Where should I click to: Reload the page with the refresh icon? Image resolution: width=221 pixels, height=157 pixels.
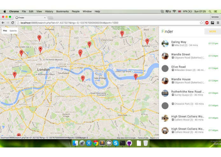click(x=13, y=23)
